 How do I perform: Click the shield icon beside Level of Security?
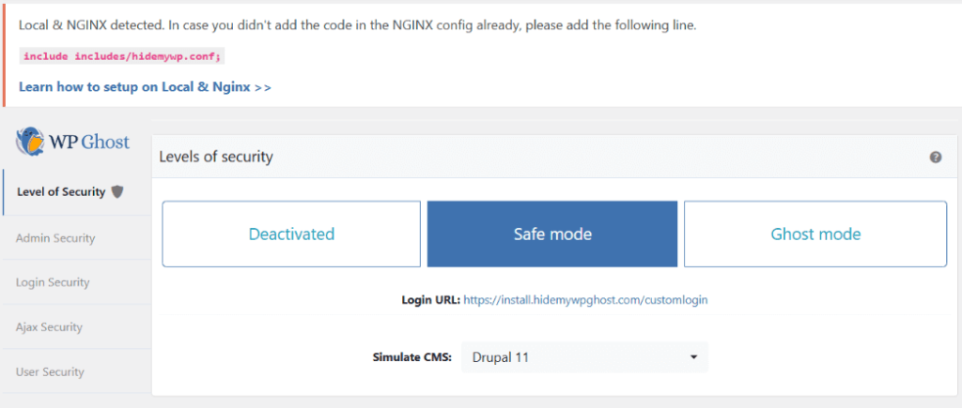coord(117,191)
